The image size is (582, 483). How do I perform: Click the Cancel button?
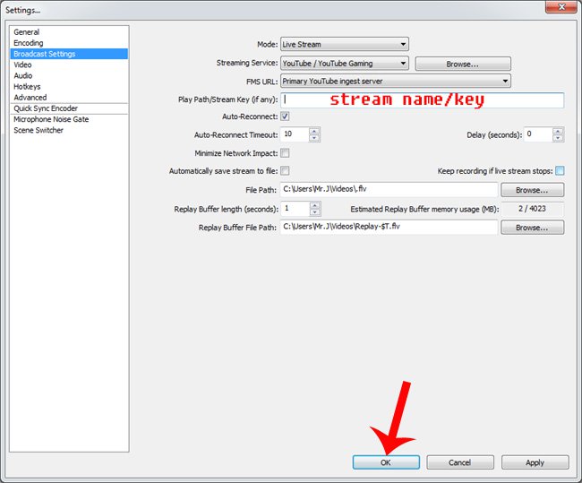click(x=460, y=462)
